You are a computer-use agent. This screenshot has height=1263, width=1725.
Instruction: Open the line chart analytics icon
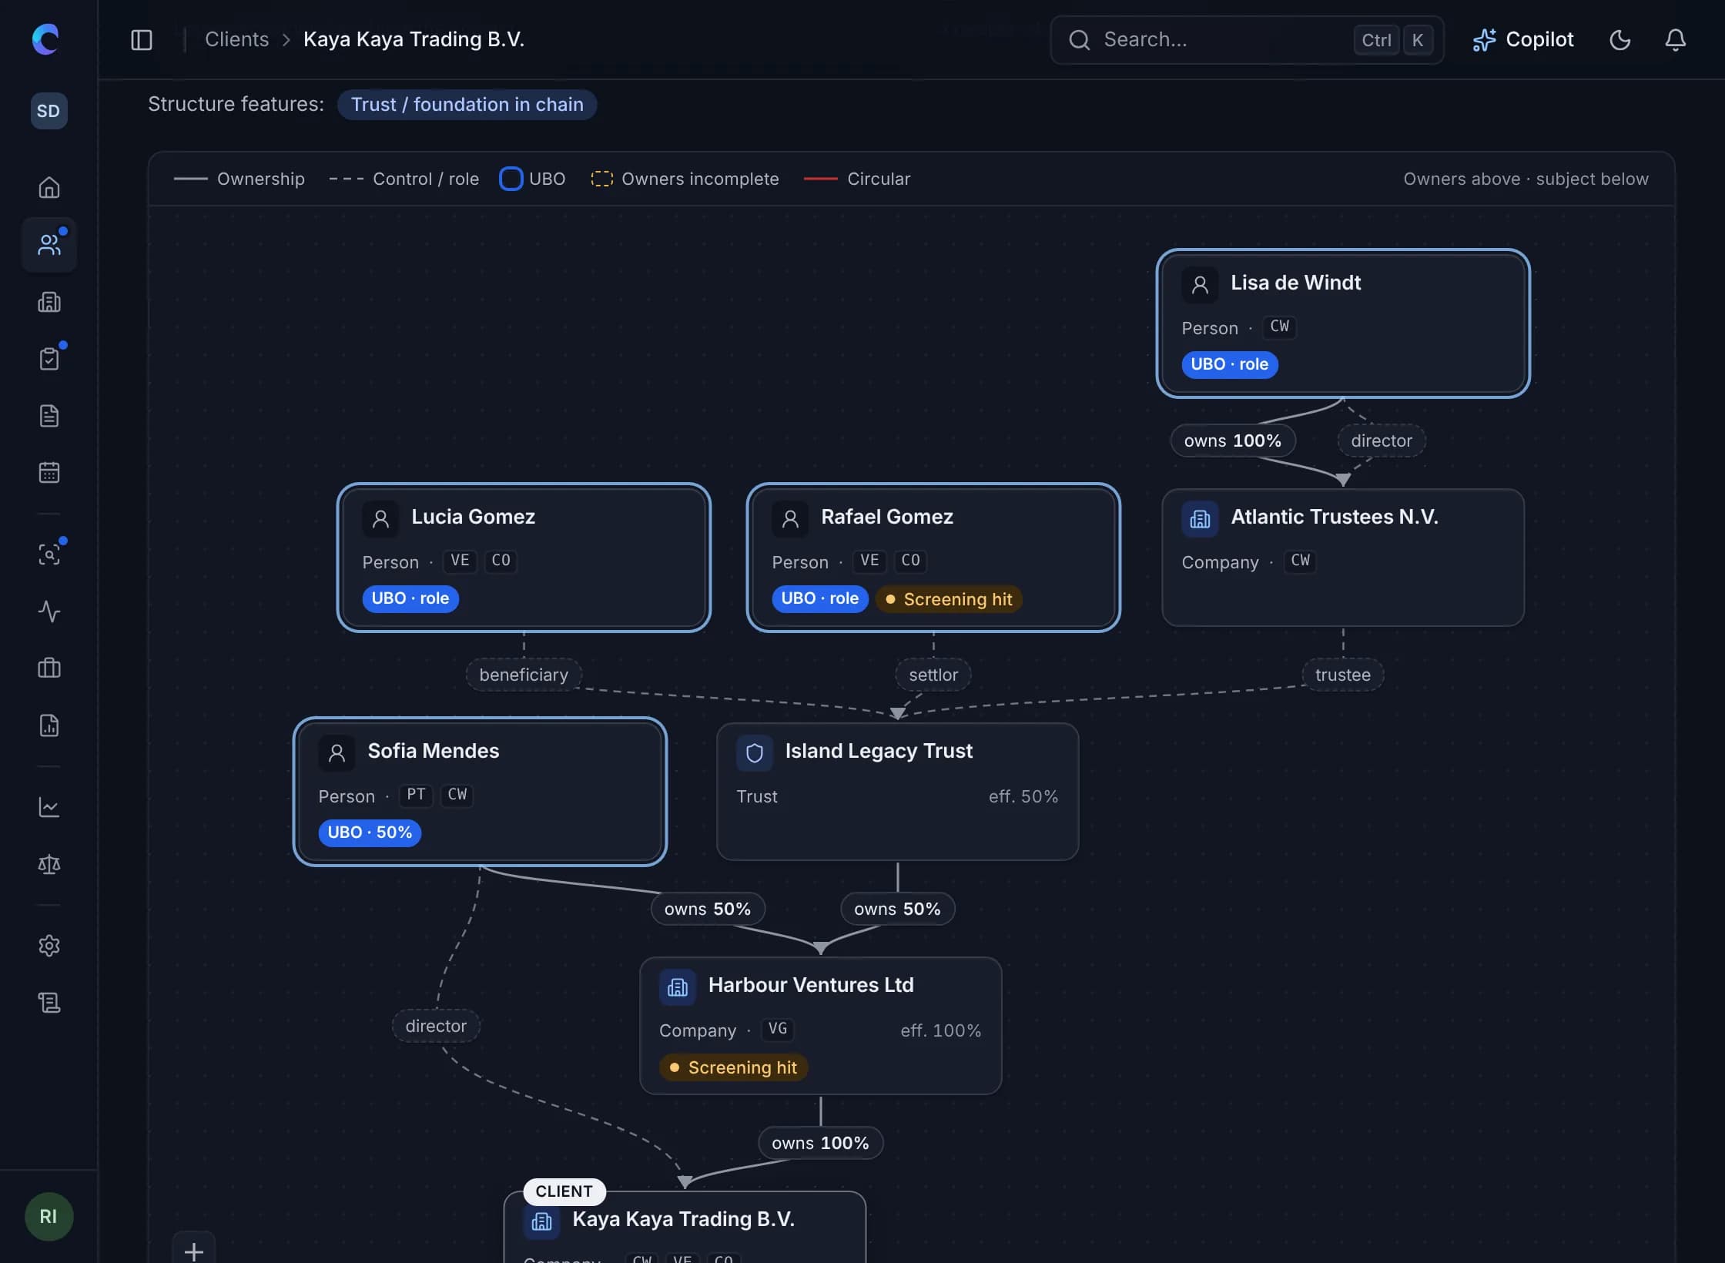[x=49, y=807]
